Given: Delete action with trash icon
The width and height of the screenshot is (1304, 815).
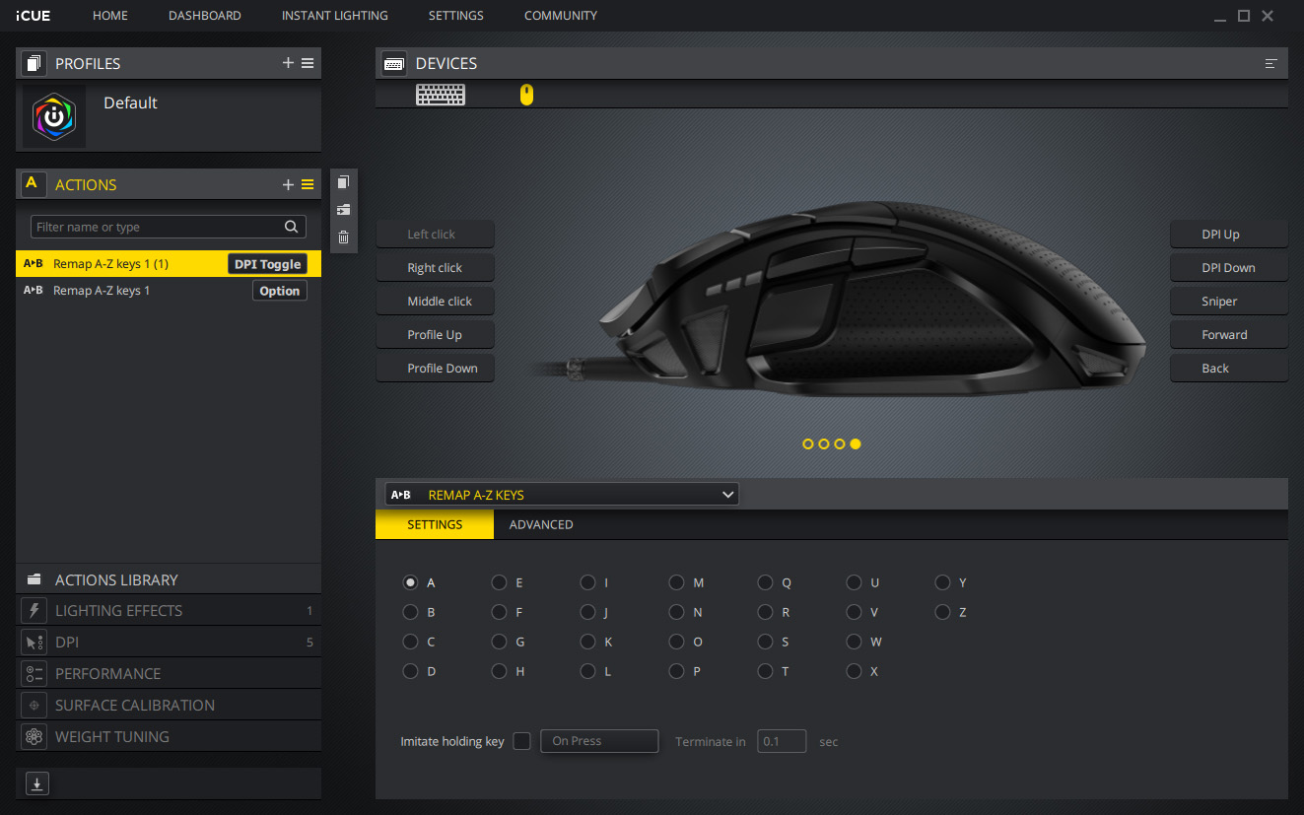Looking at the screenshot, I should tap(343, 237).
